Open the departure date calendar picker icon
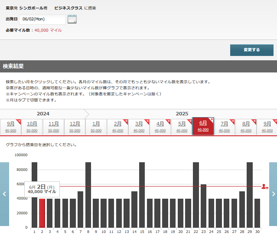This screenshot has height=236, width=277. (x=72, y=19)
